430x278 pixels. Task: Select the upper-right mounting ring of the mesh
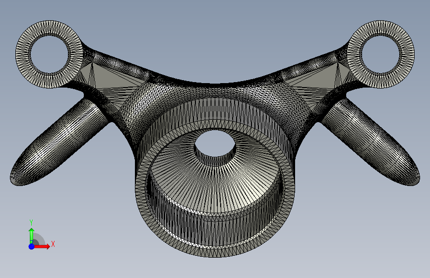380,54
